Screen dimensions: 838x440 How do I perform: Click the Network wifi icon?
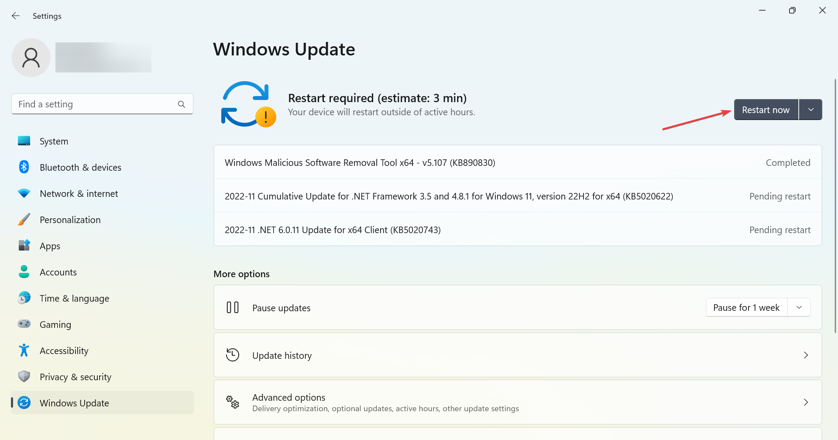click(x=24, y=193)
